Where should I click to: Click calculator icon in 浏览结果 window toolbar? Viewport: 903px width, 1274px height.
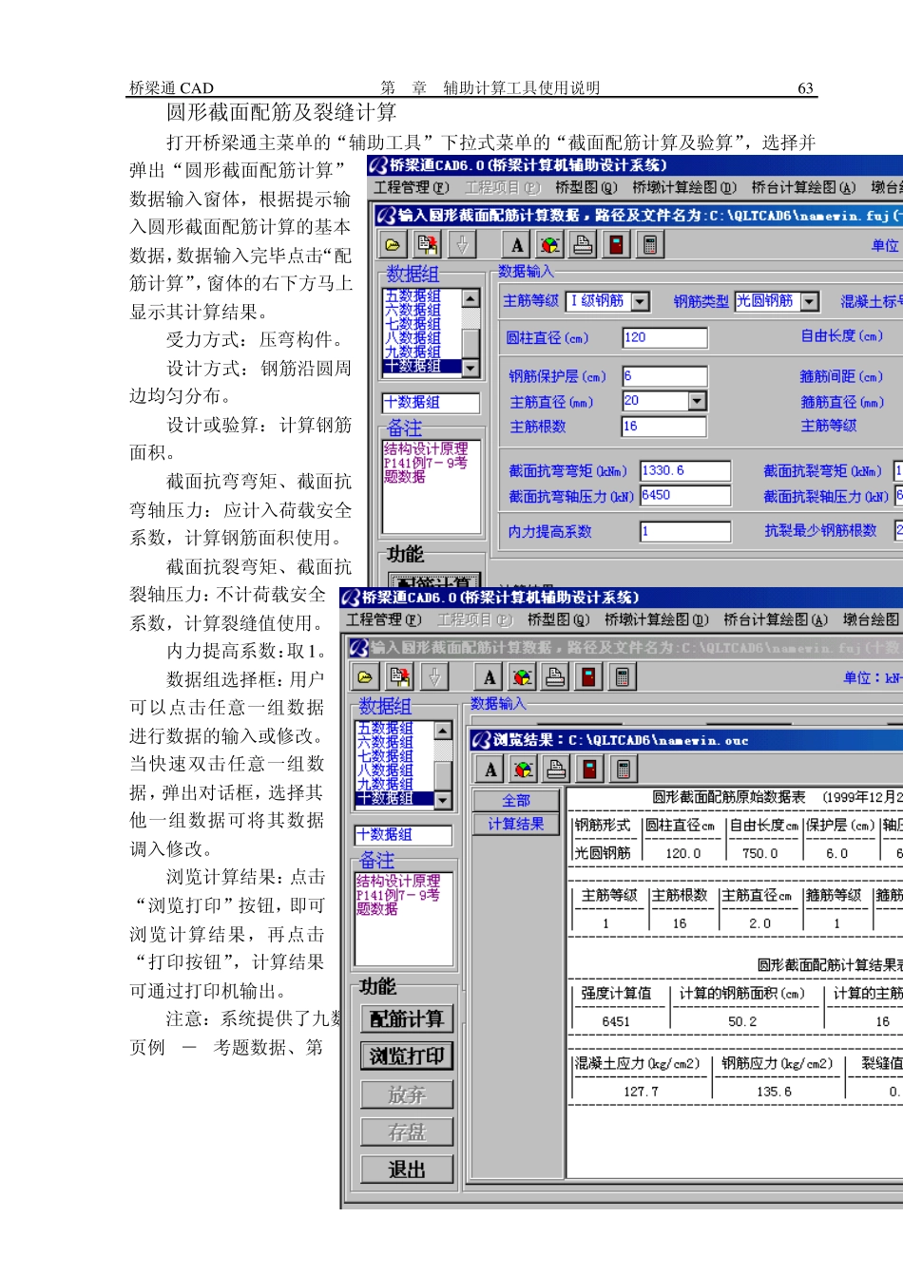(624, 769)
